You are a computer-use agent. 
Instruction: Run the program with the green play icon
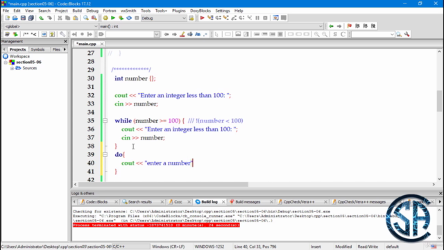coord(113,18)
